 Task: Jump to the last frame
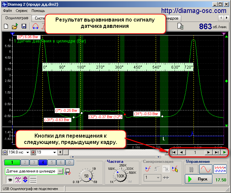(x=216, y=152)
